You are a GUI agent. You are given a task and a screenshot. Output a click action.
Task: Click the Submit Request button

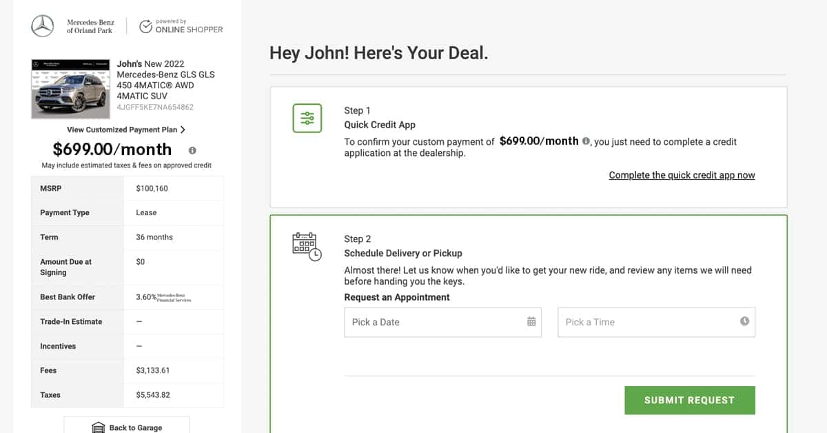pos(690,400)
